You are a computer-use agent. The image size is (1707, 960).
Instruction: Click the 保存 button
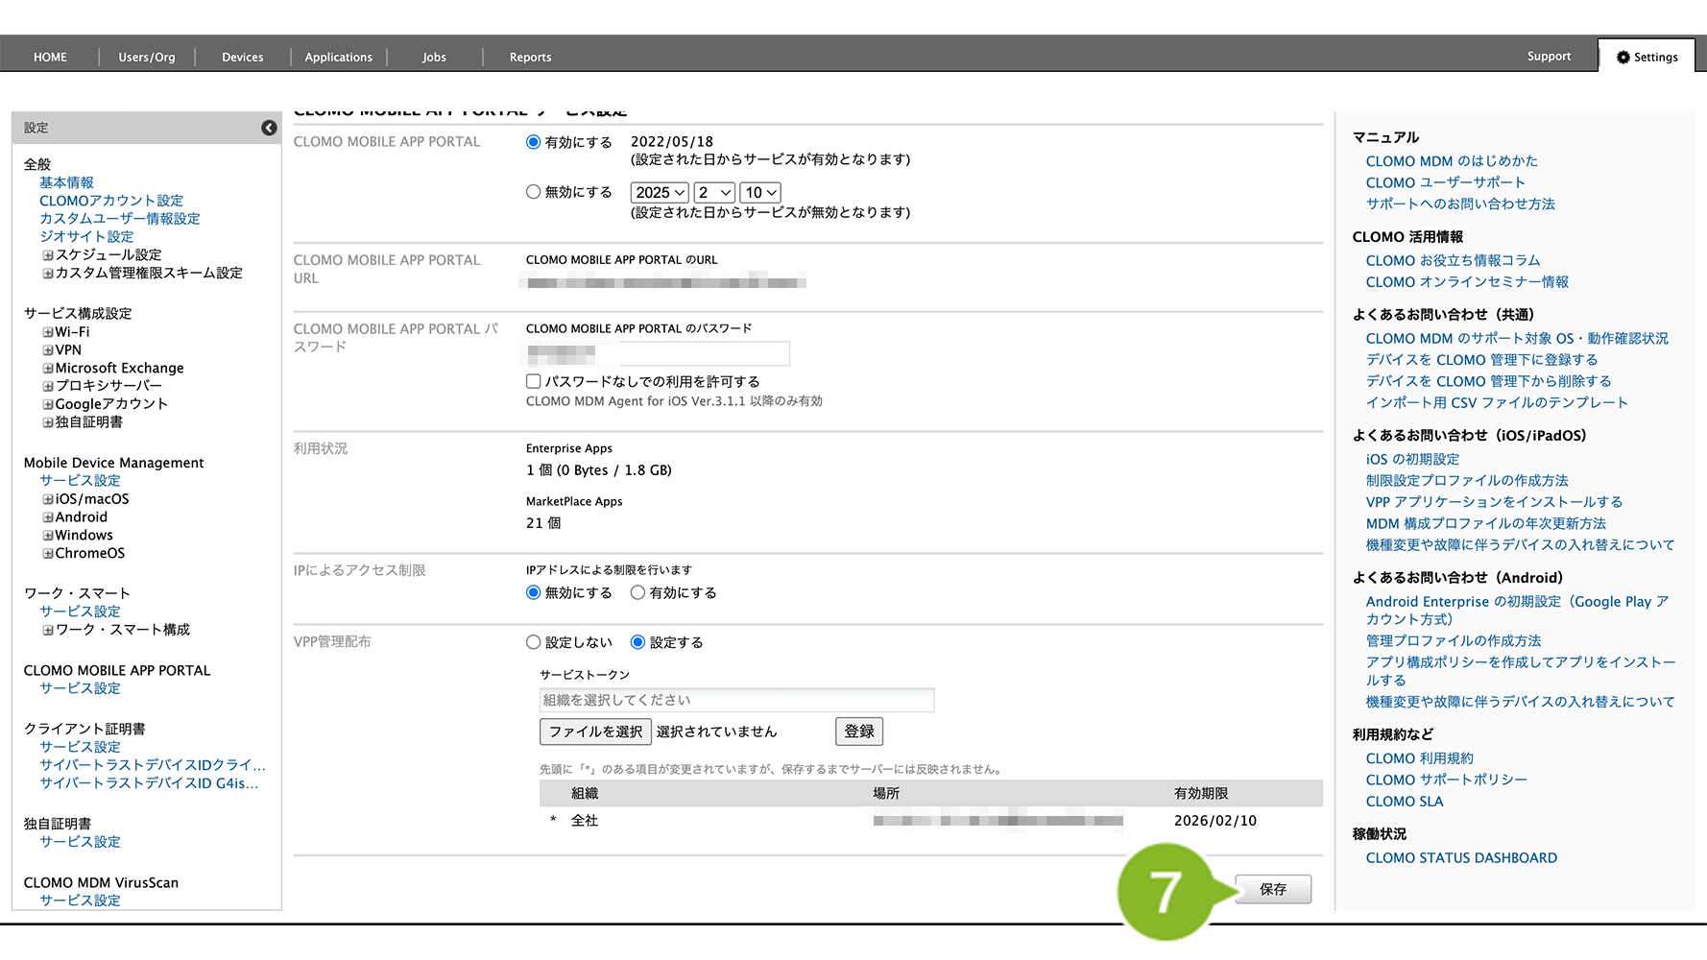click(x=1272, y=890)
